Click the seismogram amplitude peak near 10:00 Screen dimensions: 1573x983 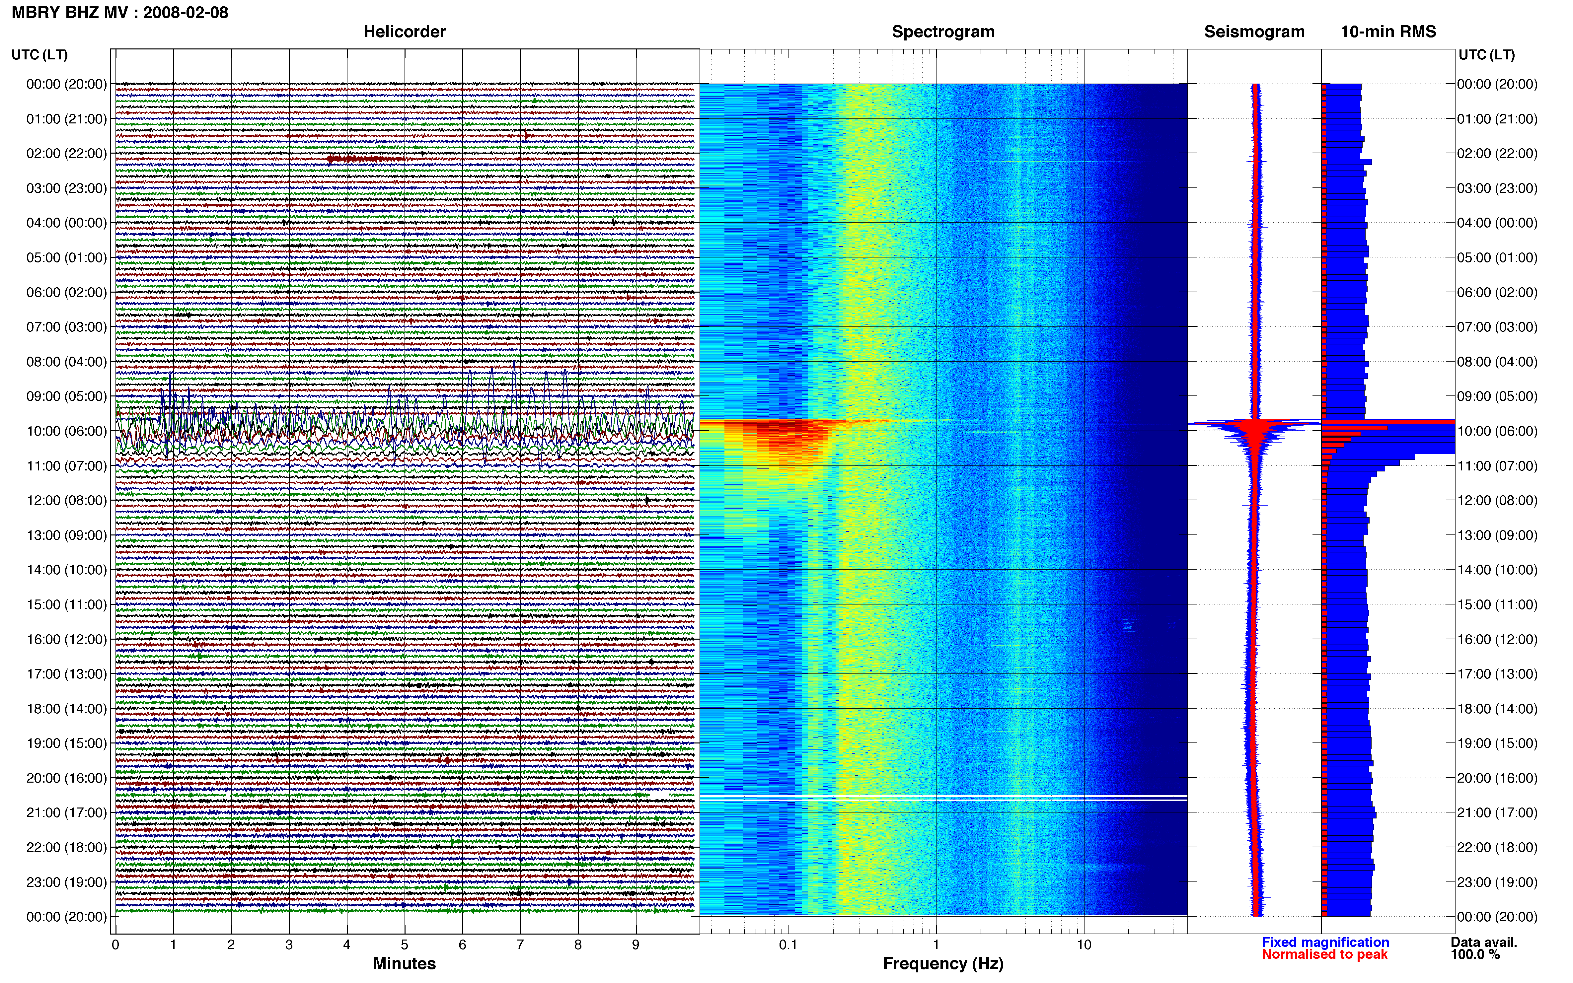click(1255, 423)
